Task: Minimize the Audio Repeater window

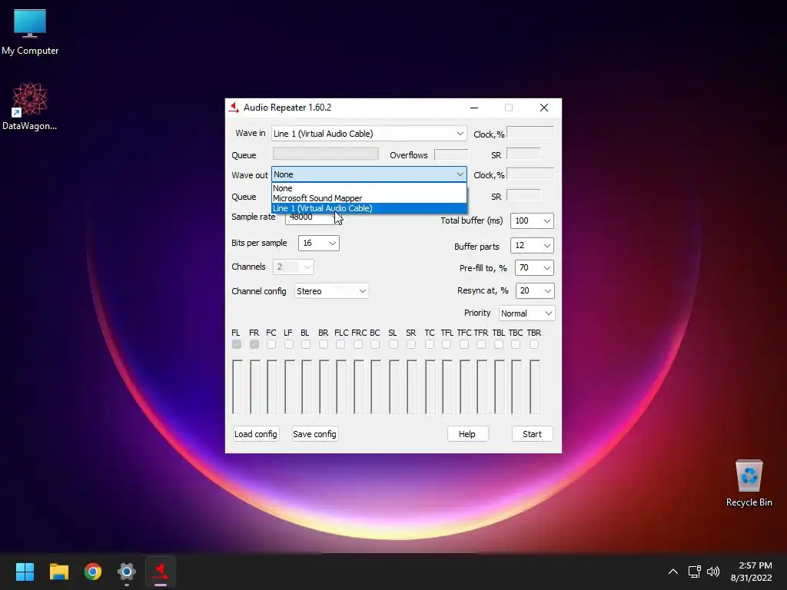Action: pos(473,108)
